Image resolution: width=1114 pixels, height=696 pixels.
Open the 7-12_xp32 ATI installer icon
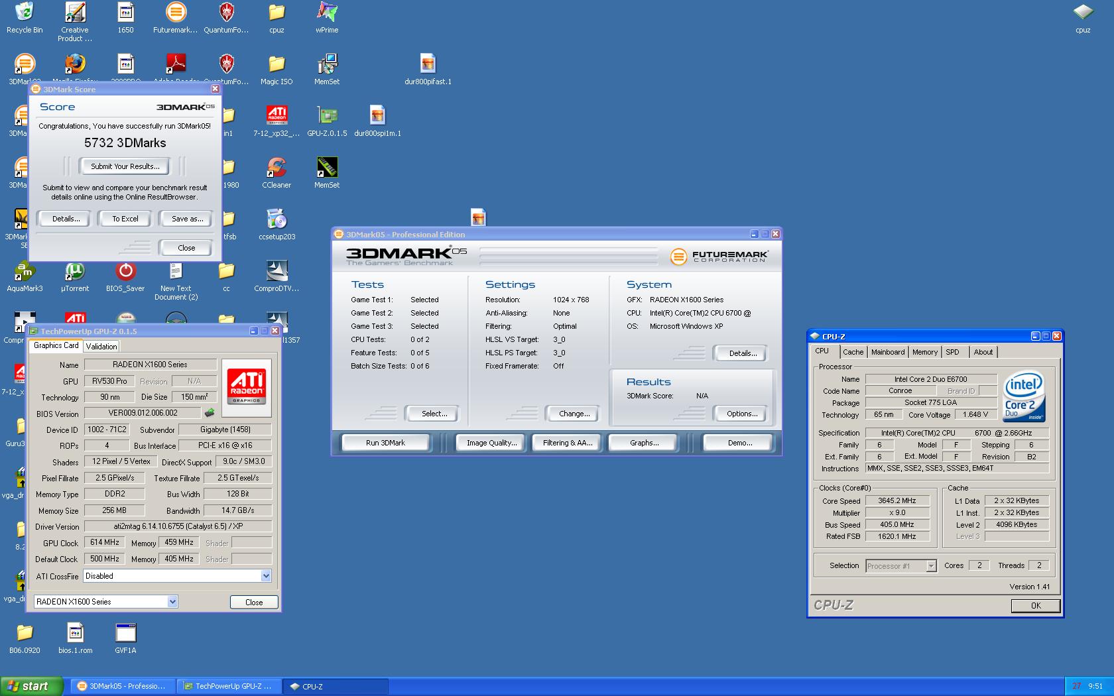(x=277, y=121)
